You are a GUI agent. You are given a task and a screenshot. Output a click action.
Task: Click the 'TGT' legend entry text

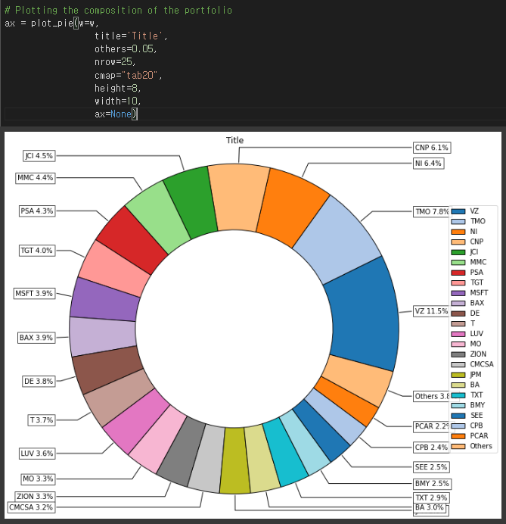[x=477, y=282]
